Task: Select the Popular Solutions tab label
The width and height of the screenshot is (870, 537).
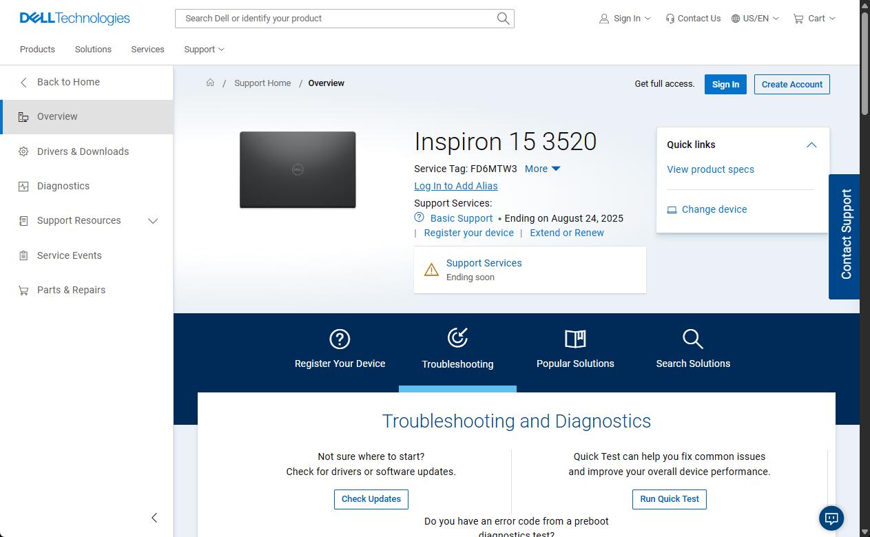Action: (x=575, y=364)
